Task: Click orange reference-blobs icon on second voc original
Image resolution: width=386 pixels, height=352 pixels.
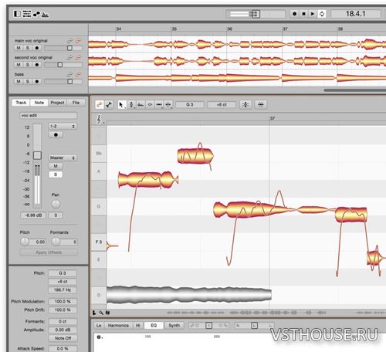Action: click(x=78, y=57)
